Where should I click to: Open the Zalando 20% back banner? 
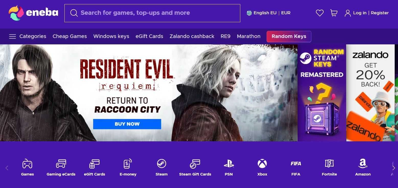pyautogui.click(x=370, y=93)
